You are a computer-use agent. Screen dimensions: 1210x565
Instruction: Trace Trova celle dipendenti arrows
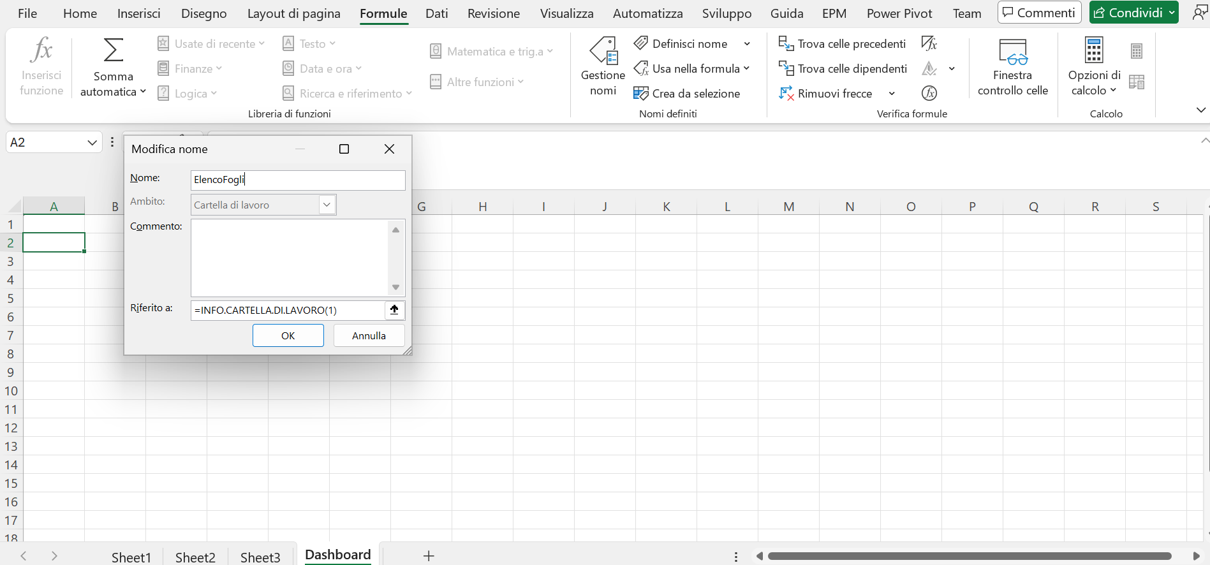[843, 68]
